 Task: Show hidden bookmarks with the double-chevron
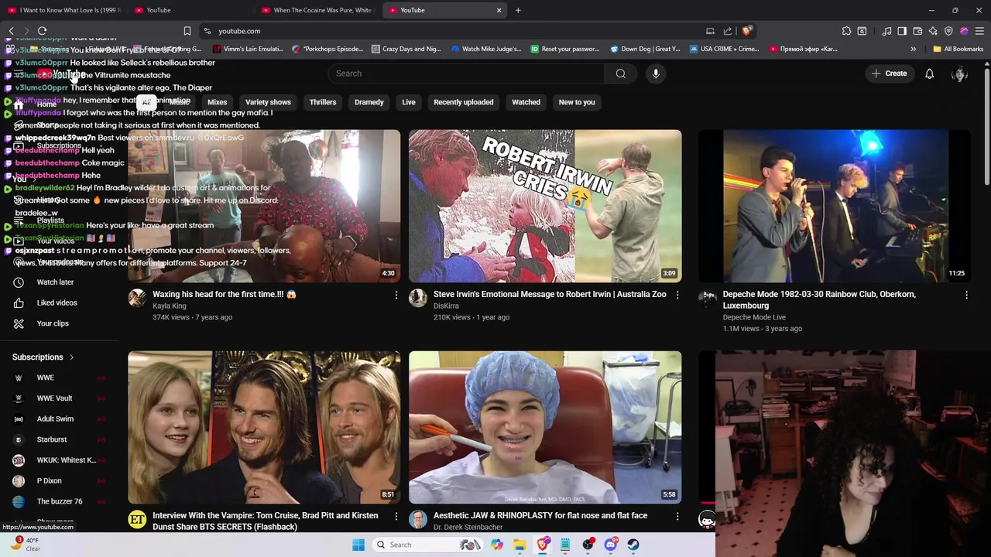[x=913, y=49]
